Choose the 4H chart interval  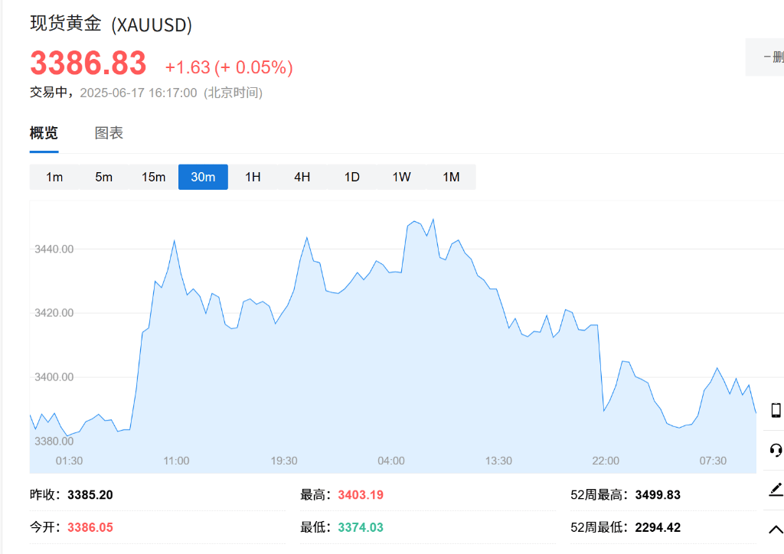point(302,177)
